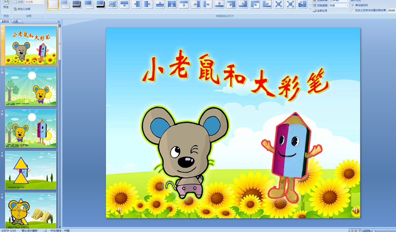396x232 pixels.
Task: Click the 中文(简体,中国) language indicator
Action: pos(60,231)
